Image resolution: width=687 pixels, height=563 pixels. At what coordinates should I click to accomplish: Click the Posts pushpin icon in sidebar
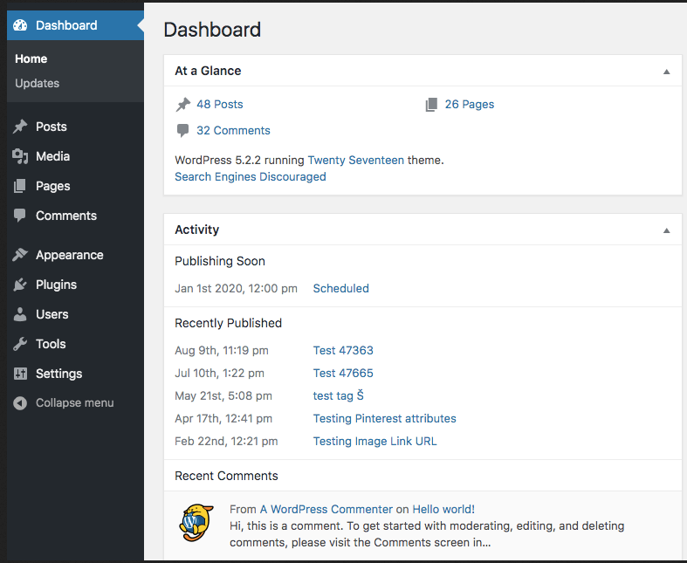tap(20, 127)
